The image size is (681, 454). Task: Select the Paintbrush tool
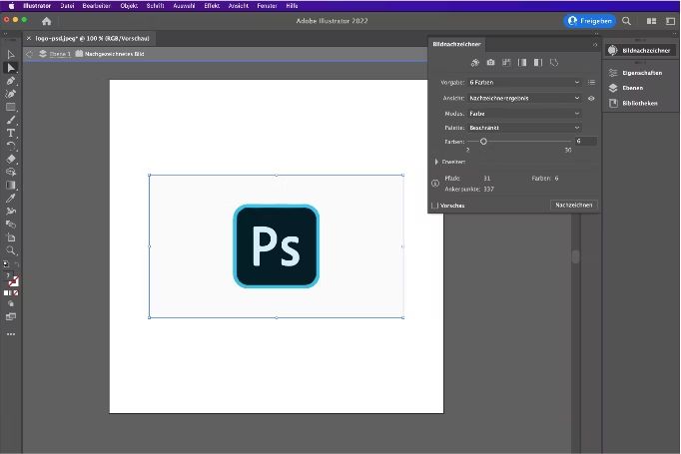coord(11,120)
